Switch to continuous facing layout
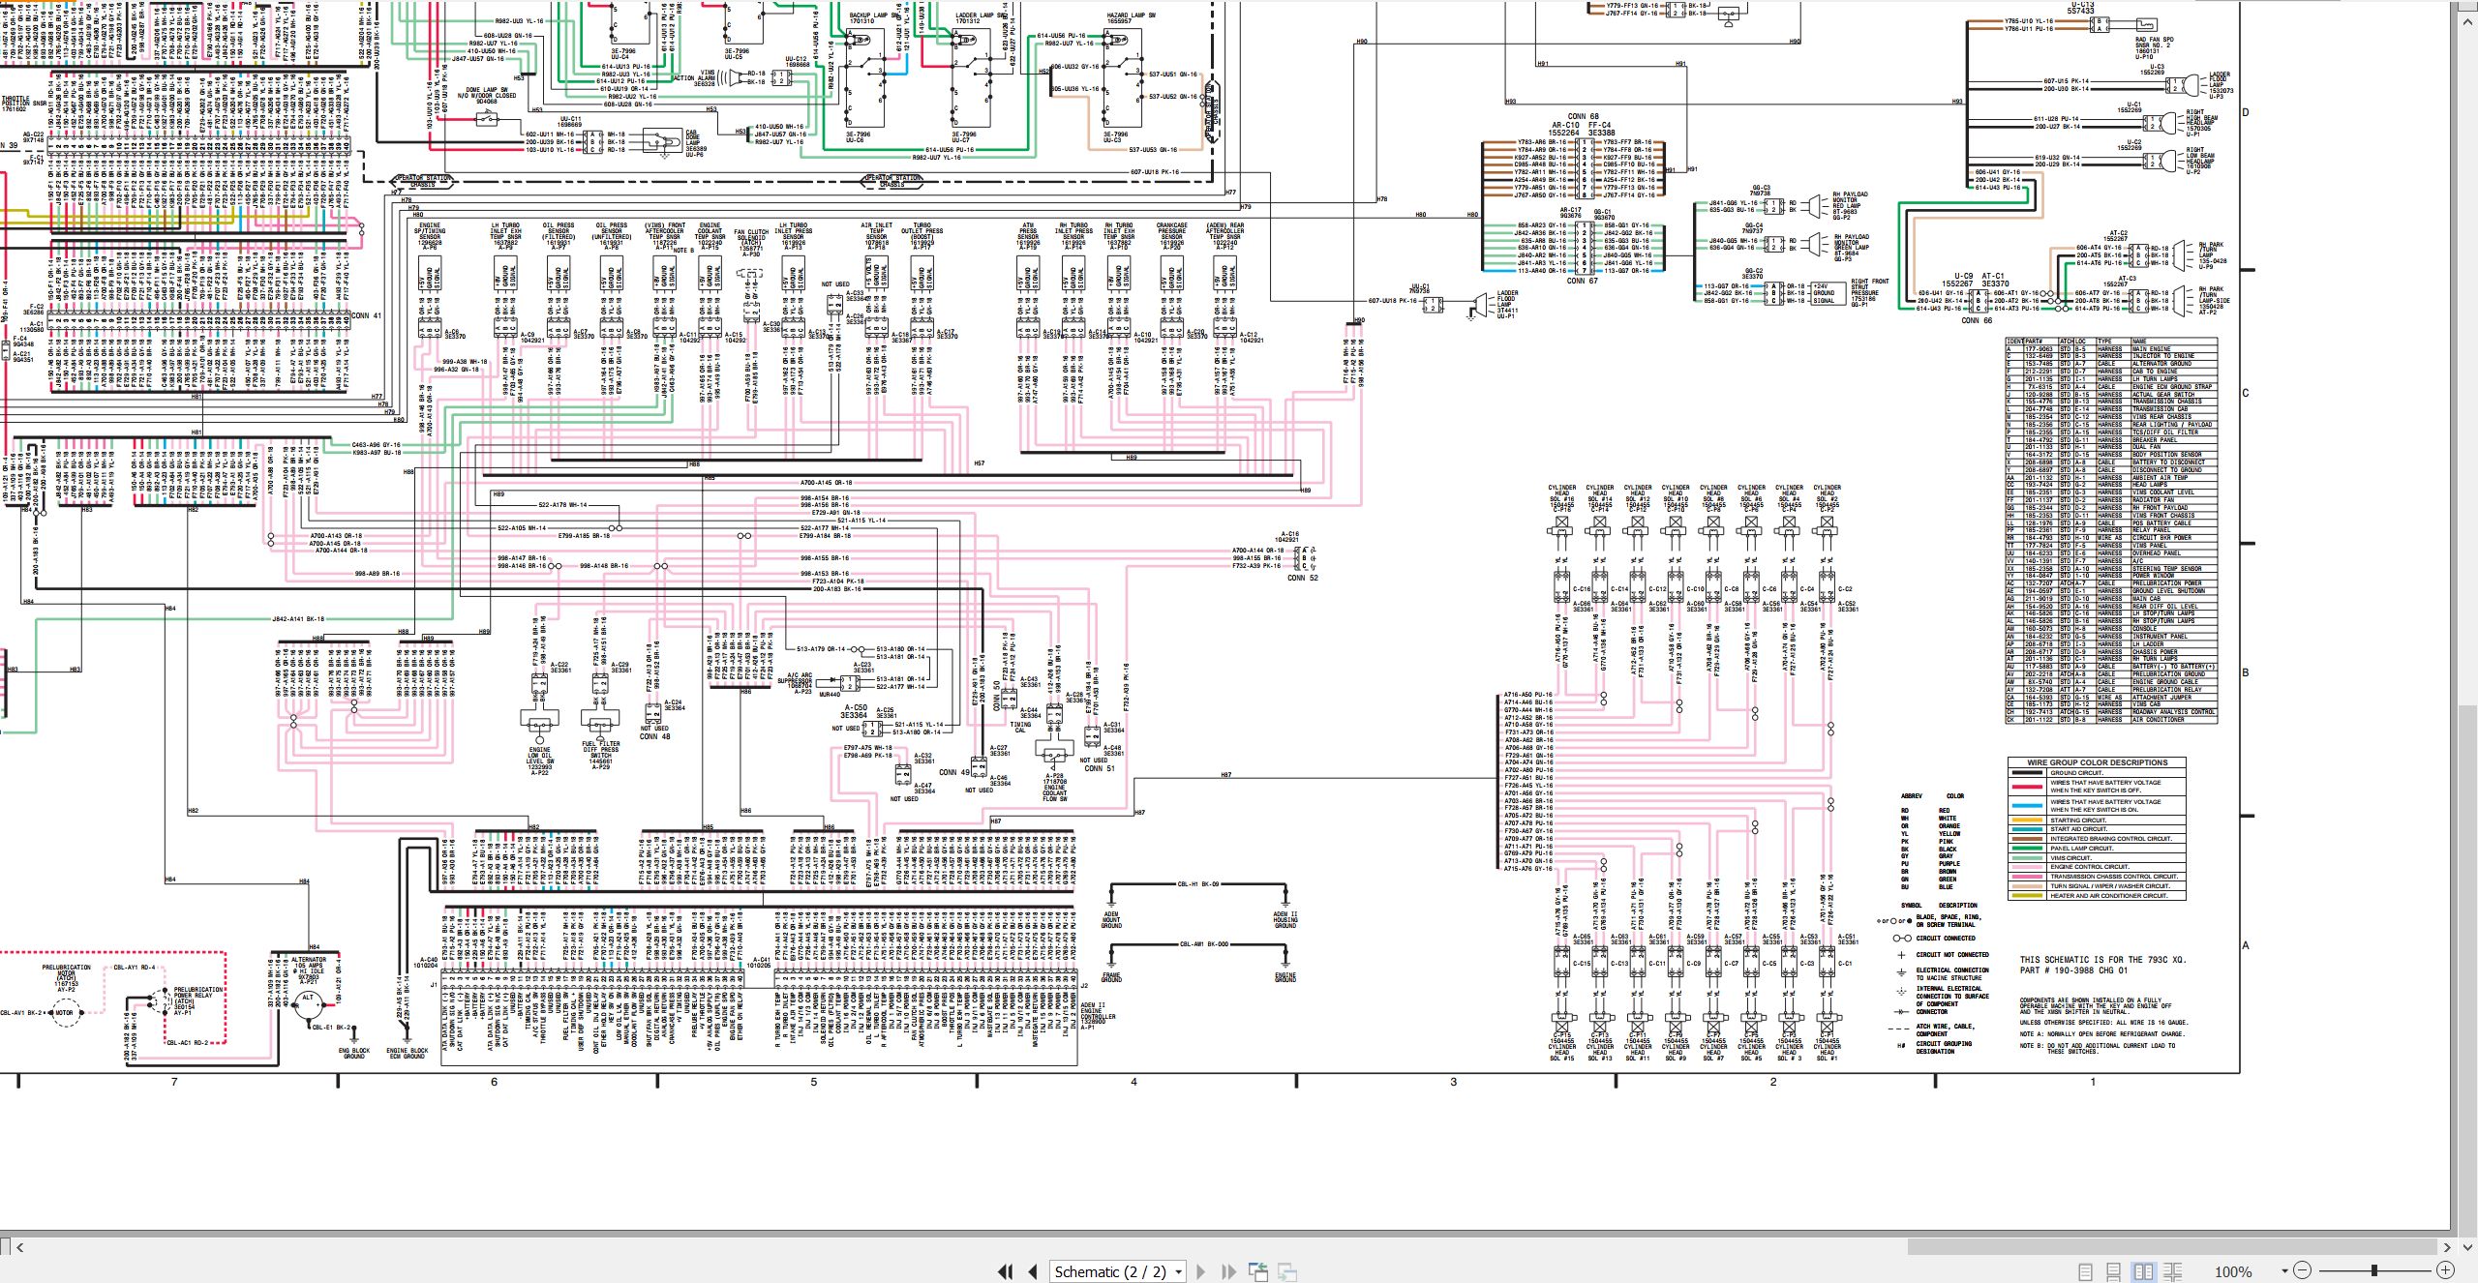2478x1283 pixels. click(2173, 1271)
